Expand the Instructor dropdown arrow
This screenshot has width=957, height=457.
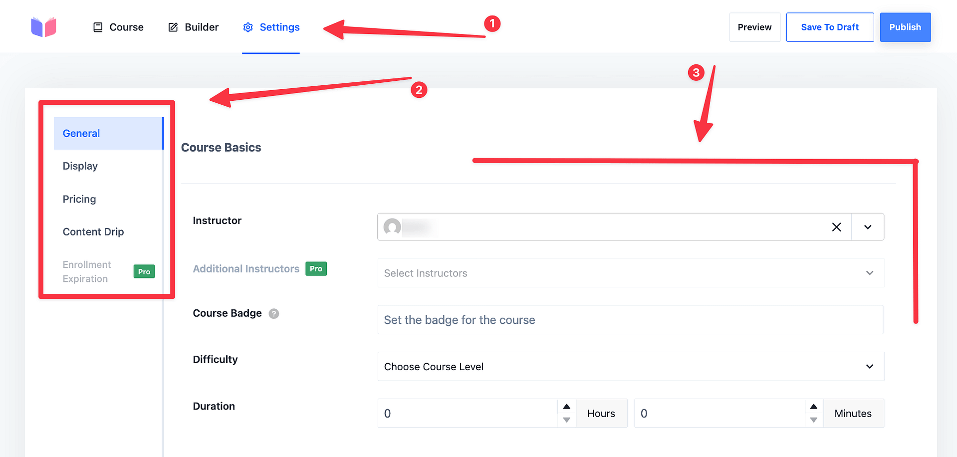(x=868, y=227)
